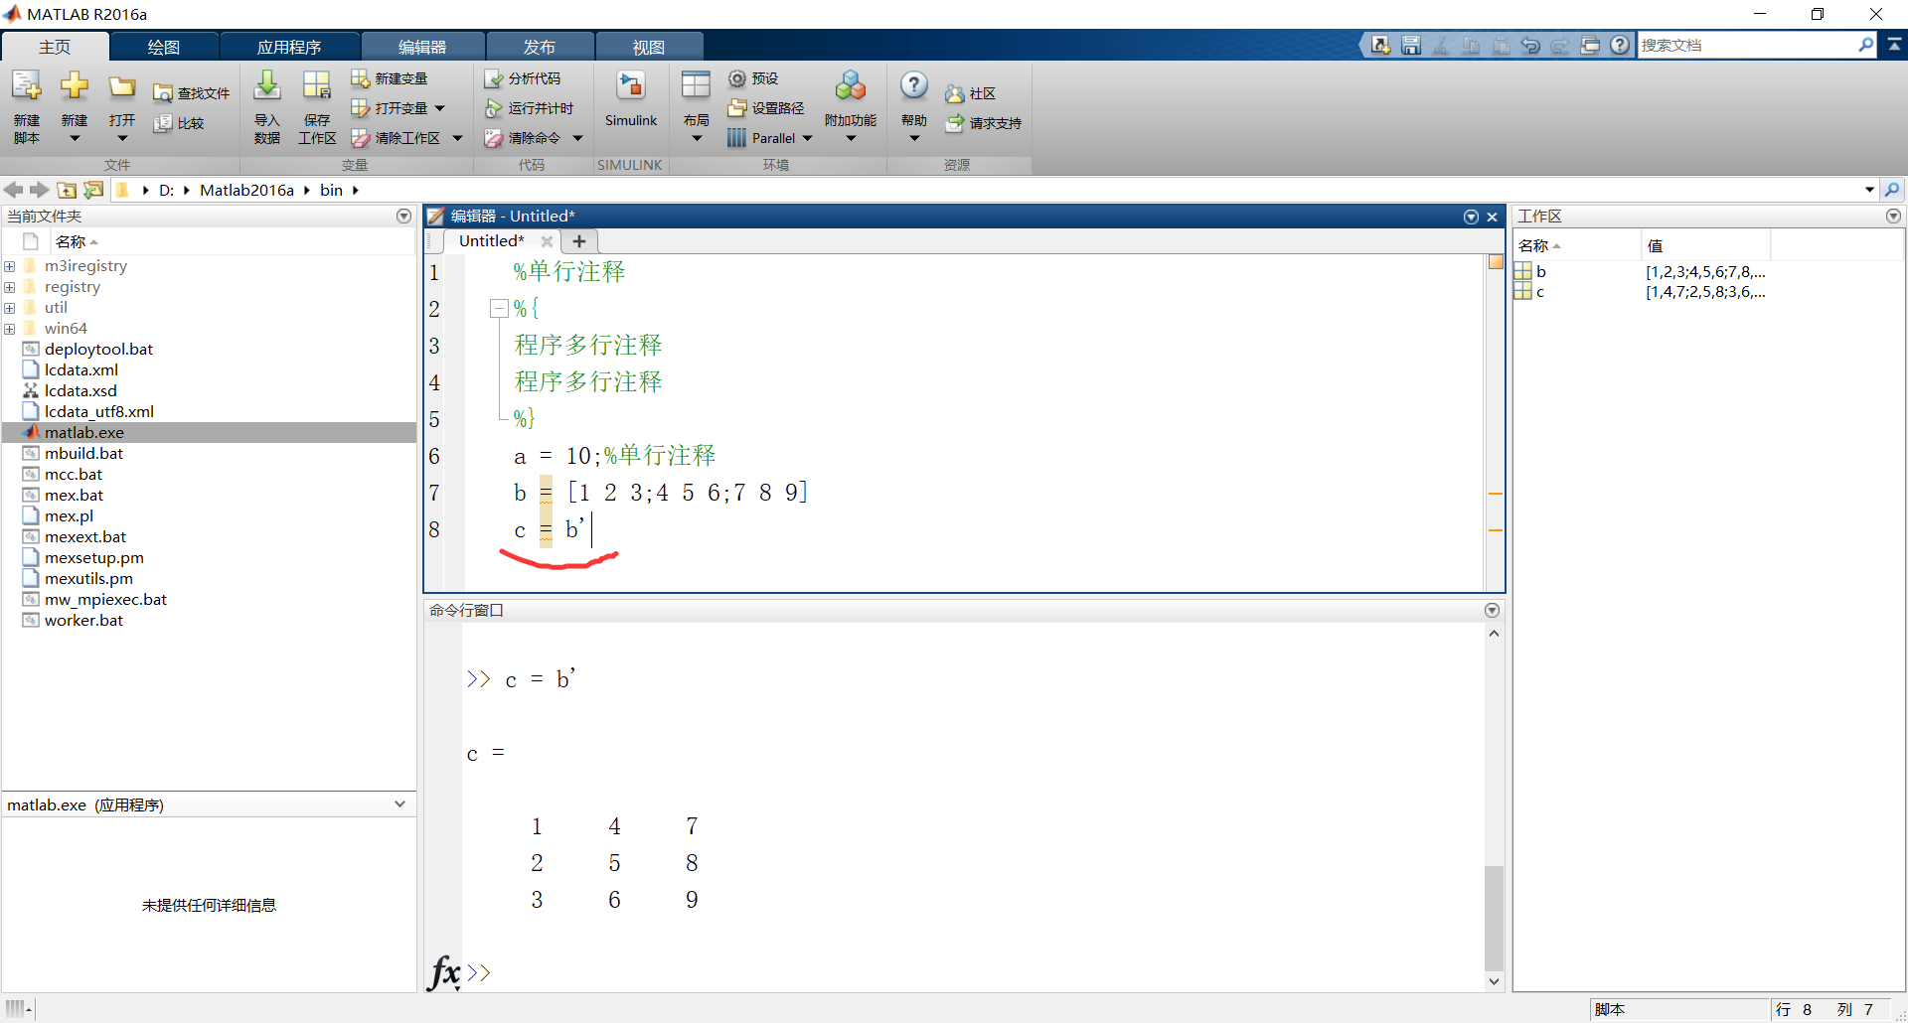
Task: Click quick access help question icon
Action: 1621,45
